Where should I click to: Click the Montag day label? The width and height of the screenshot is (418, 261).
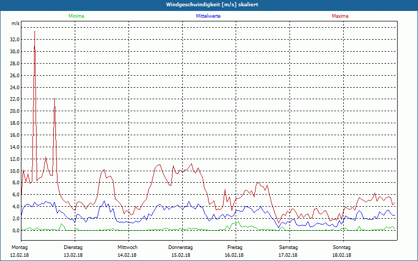(19, 247)
